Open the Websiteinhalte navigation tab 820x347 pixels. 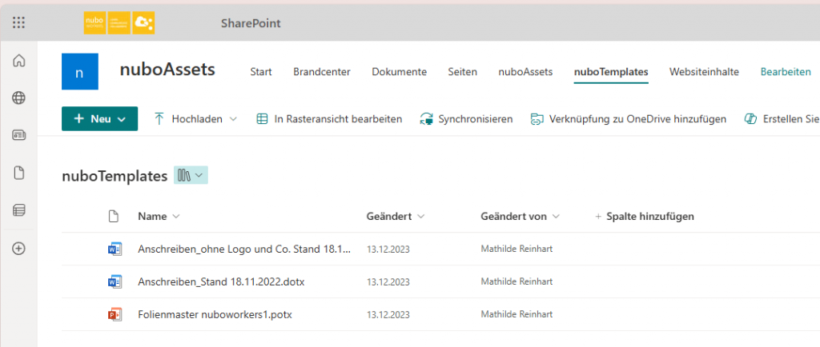click(x=704, y=72)
